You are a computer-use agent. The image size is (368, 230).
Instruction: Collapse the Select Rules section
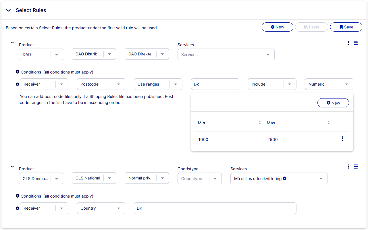8,10
